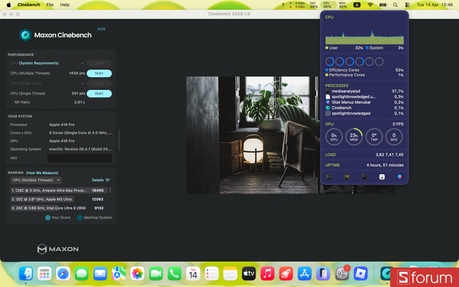Open Reminders from the Dock
459x287 pixels.
point(212,274)
